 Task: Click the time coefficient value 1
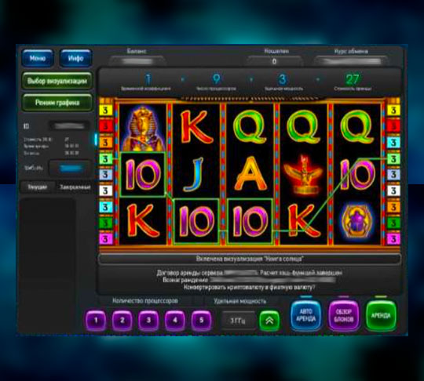point(148,79)
